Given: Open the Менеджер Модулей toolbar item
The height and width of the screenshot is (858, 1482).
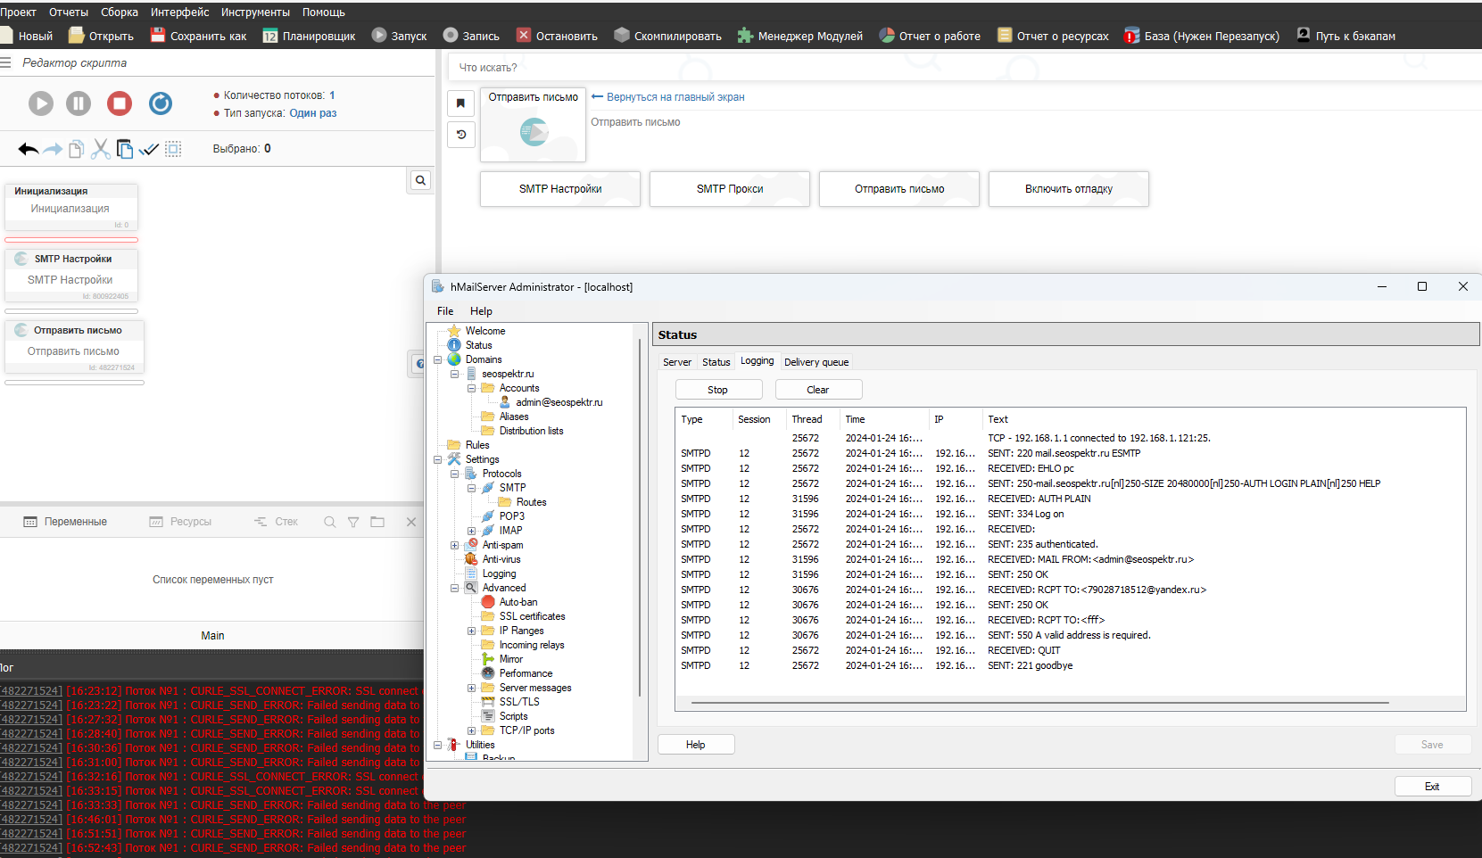Looking at the screenshot, I should [800, 36].
